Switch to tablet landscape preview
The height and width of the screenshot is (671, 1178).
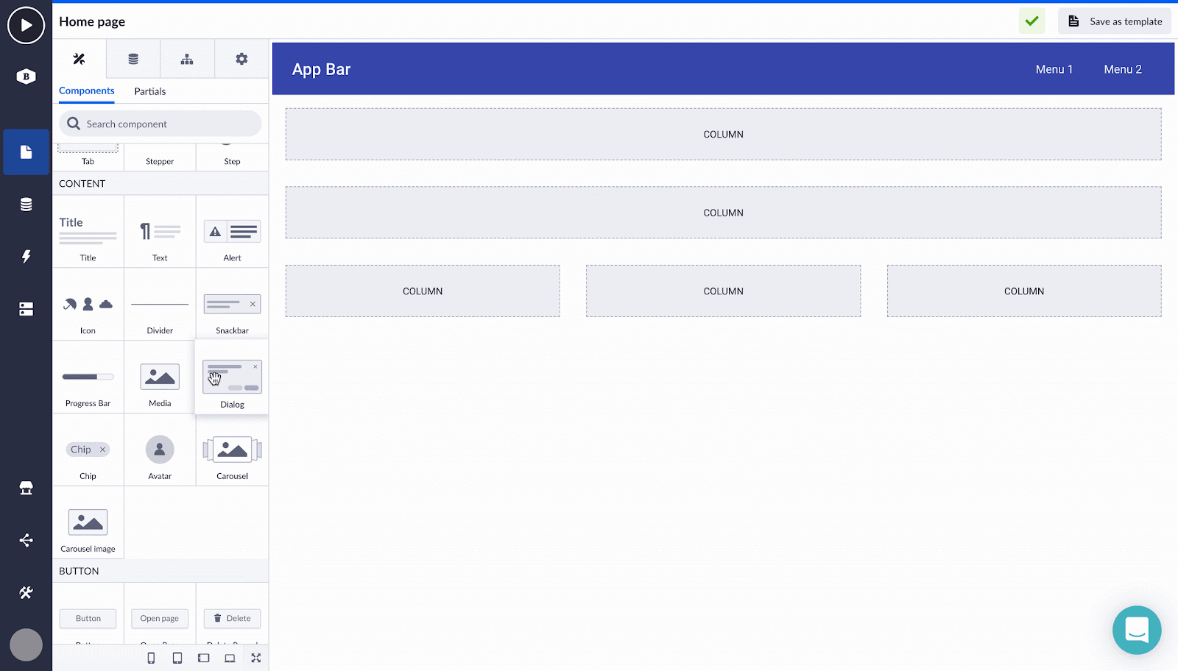(x=203, y=658)
